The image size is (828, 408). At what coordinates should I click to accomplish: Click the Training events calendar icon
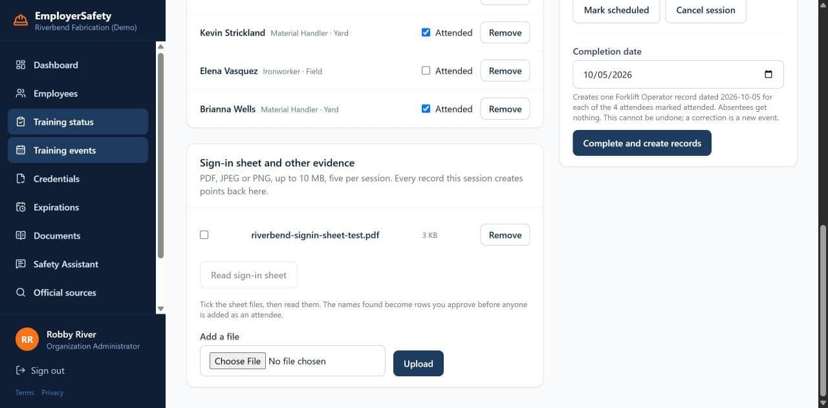point(21,150)
